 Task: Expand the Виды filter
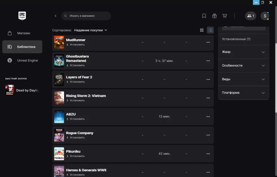click(244, 79)
